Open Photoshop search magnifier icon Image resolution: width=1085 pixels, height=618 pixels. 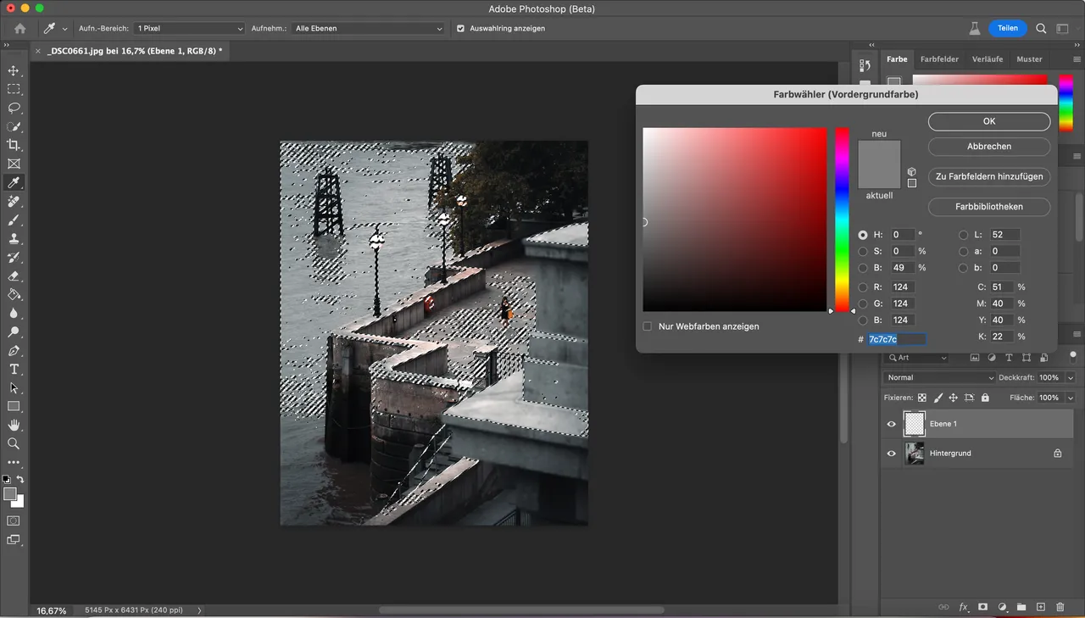coord(1041,28)
